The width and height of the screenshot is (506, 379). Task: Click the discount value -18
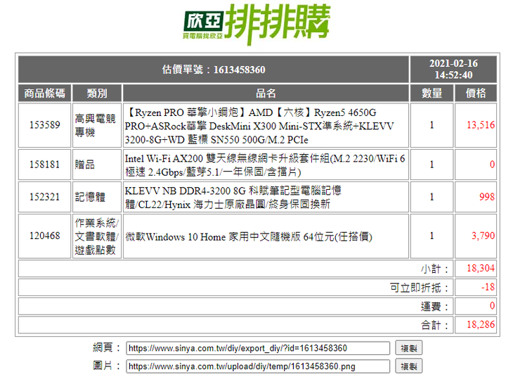[488, 287]
